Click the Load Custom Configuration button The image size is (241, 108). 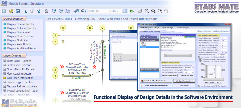221,31
